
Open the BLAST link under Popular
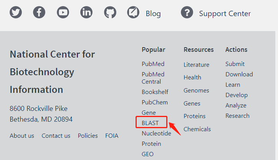[150, 123]
